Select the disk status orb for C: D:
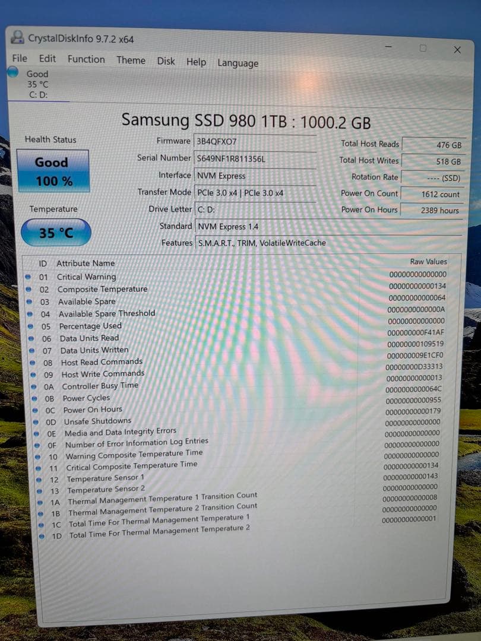Image resolution: width=481 pixels, height=641 pixels. (13, 72)
